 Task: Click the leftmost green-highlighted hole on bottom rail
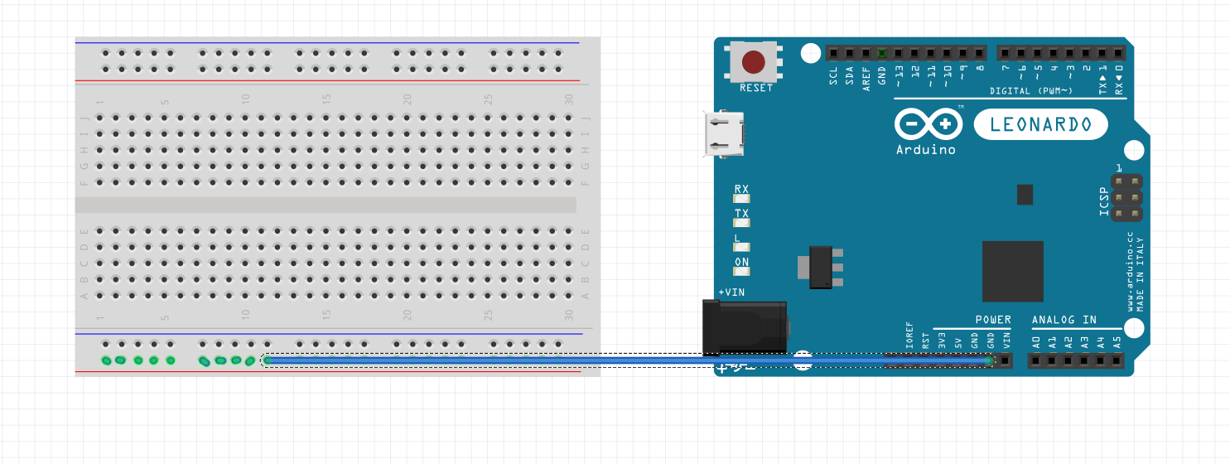107,360
